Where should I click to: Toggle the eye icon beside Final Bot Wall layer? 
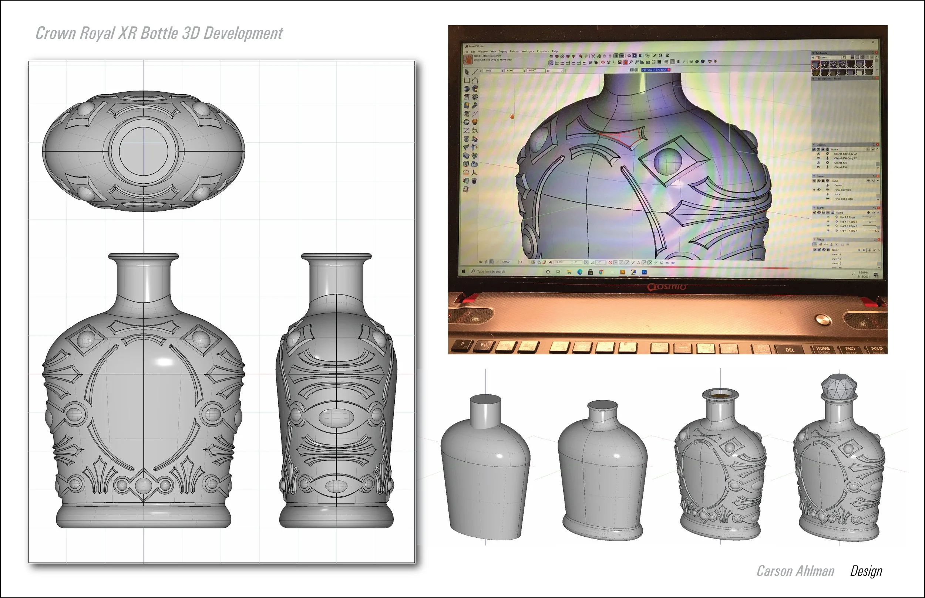tap(819, 190)
